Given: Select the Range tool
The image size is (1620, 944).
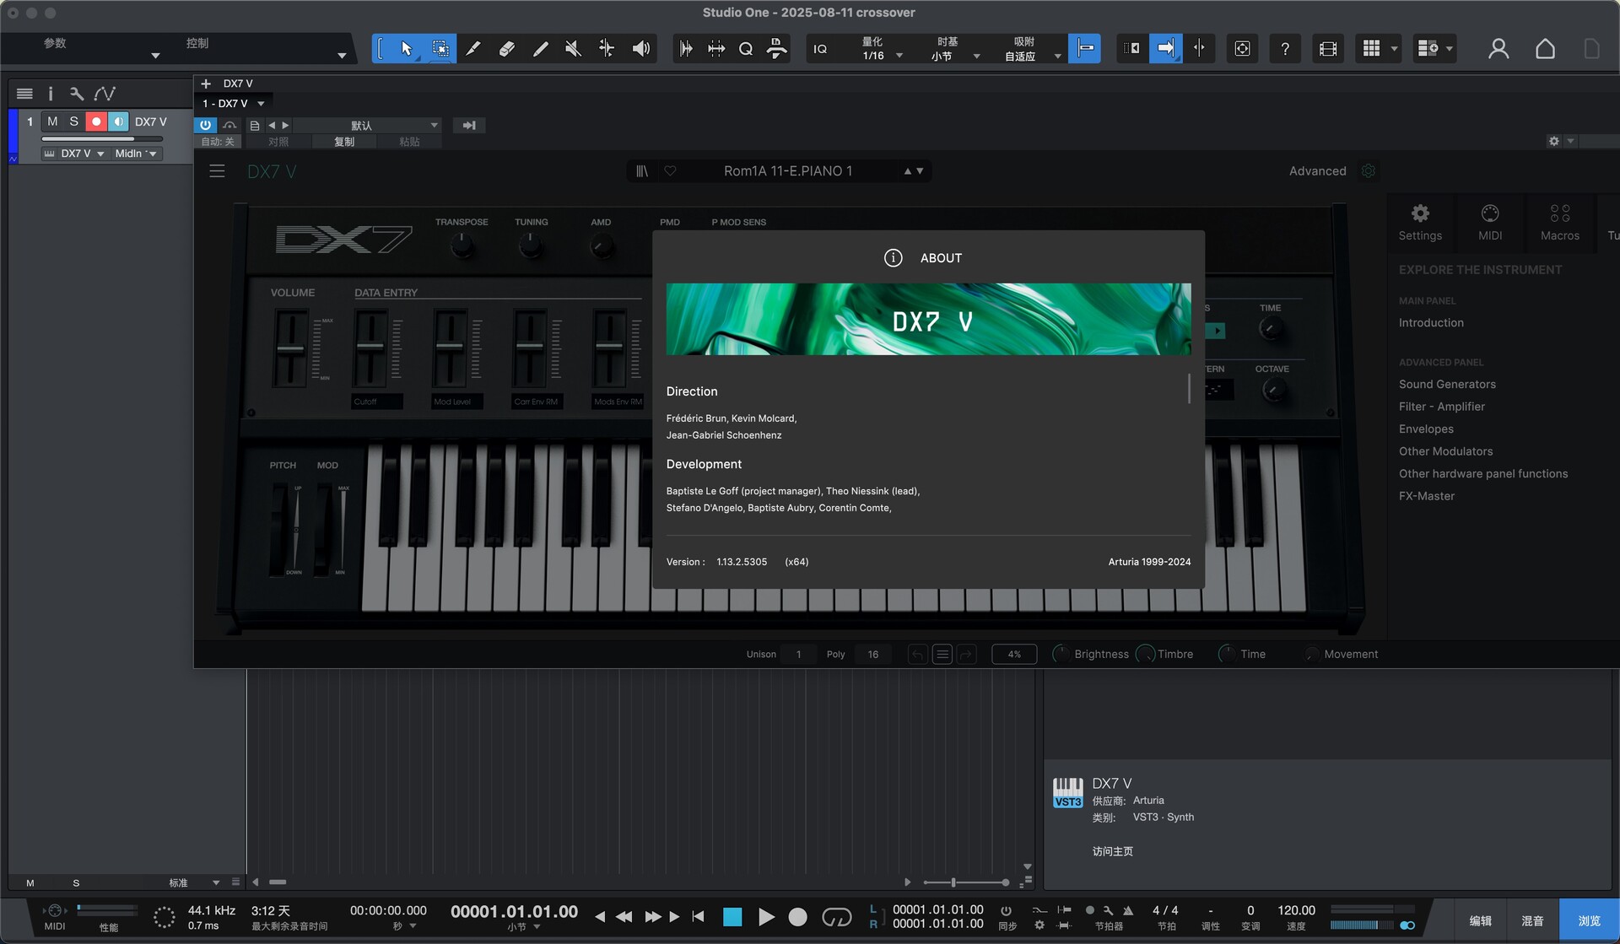Looking at the screenshot, I should (x=440, y=49).
